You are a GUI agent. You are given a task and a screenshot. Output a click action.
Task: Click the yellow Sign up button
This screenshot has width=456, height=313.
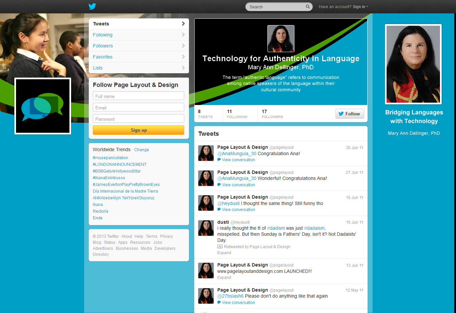pyautogui.click(x=139, y=130)
